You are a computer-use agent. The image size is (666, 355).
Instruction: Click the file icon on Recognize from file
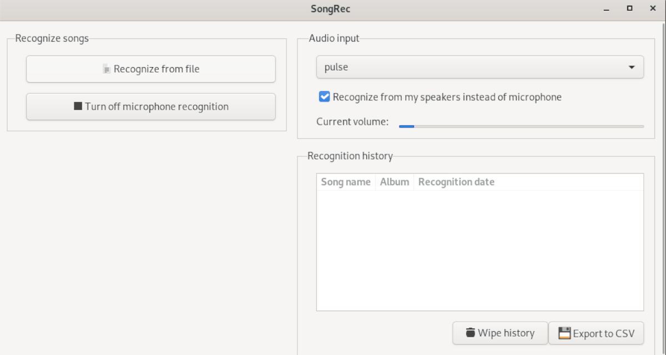(x=107, y=69)
